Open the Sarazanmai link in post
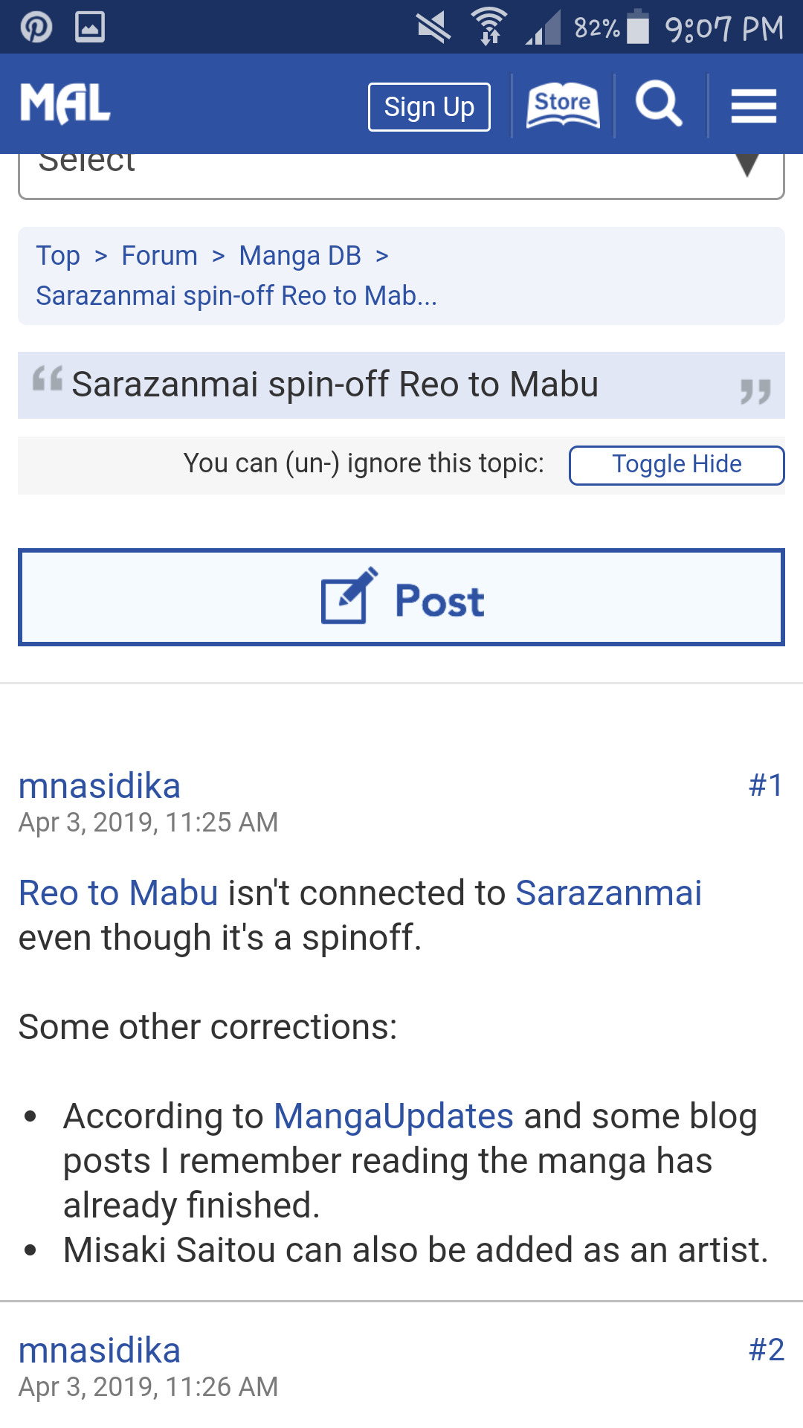 tap(608, 893)
